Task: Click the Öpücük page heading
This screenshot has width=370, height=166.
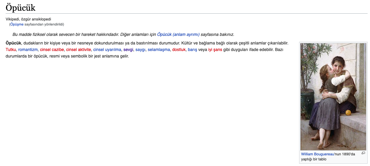Action: 21,7
